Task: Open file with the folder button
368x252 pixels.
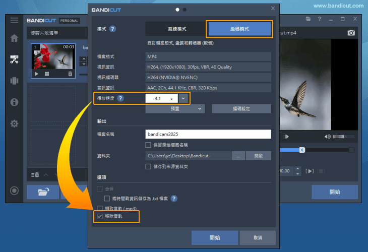Action: pyautogui.click(x=43, y=192)
